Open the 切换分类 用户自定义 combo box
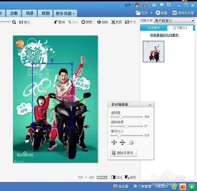Screen dimensions: 197x191 tap(174, 20)
